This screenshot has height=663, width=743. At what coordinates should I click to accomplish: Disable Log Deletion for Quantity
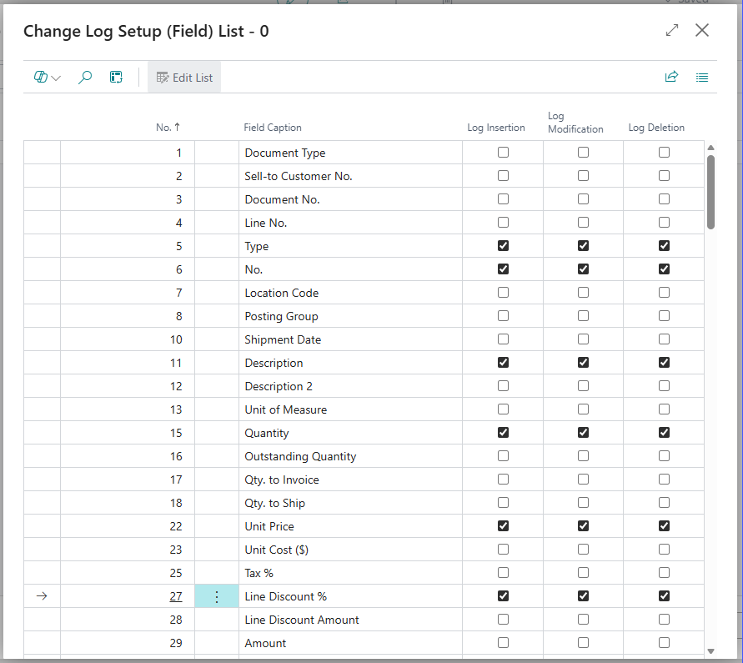(x=664, y=433)
